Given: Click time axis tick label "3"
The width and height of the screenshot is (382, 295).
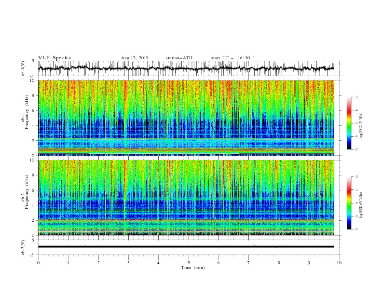Looking at the screenshot, I should [x=128, y=263].
